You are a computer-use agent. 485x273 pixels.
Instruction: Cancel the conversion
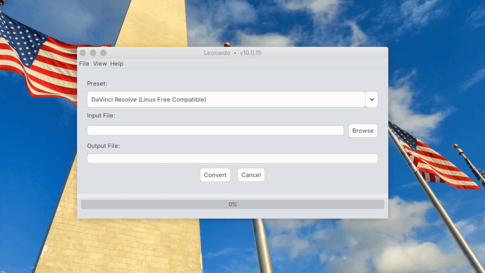251,175
